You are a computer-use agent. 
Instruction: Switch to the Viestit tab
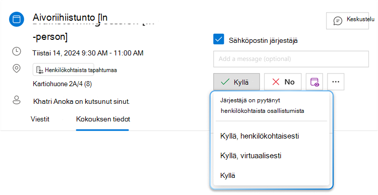click(40, 119)
